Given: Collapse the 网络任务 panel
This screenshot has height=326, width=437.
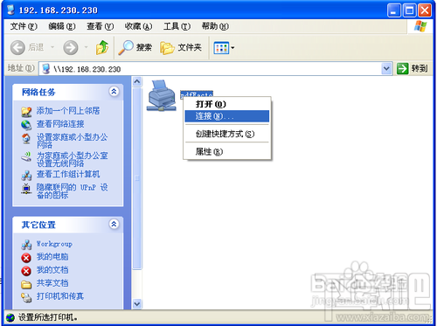Looking at the screenshot, I should 114,92.
